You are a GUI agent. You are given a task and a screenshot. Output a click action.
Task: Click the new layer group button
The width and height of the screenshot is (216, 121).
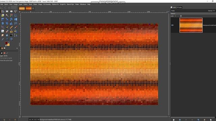click(x=180, y=120)
